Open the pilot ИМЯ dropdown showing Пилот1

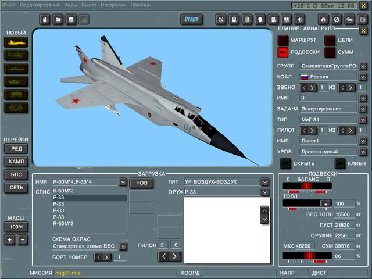[363, 141]
